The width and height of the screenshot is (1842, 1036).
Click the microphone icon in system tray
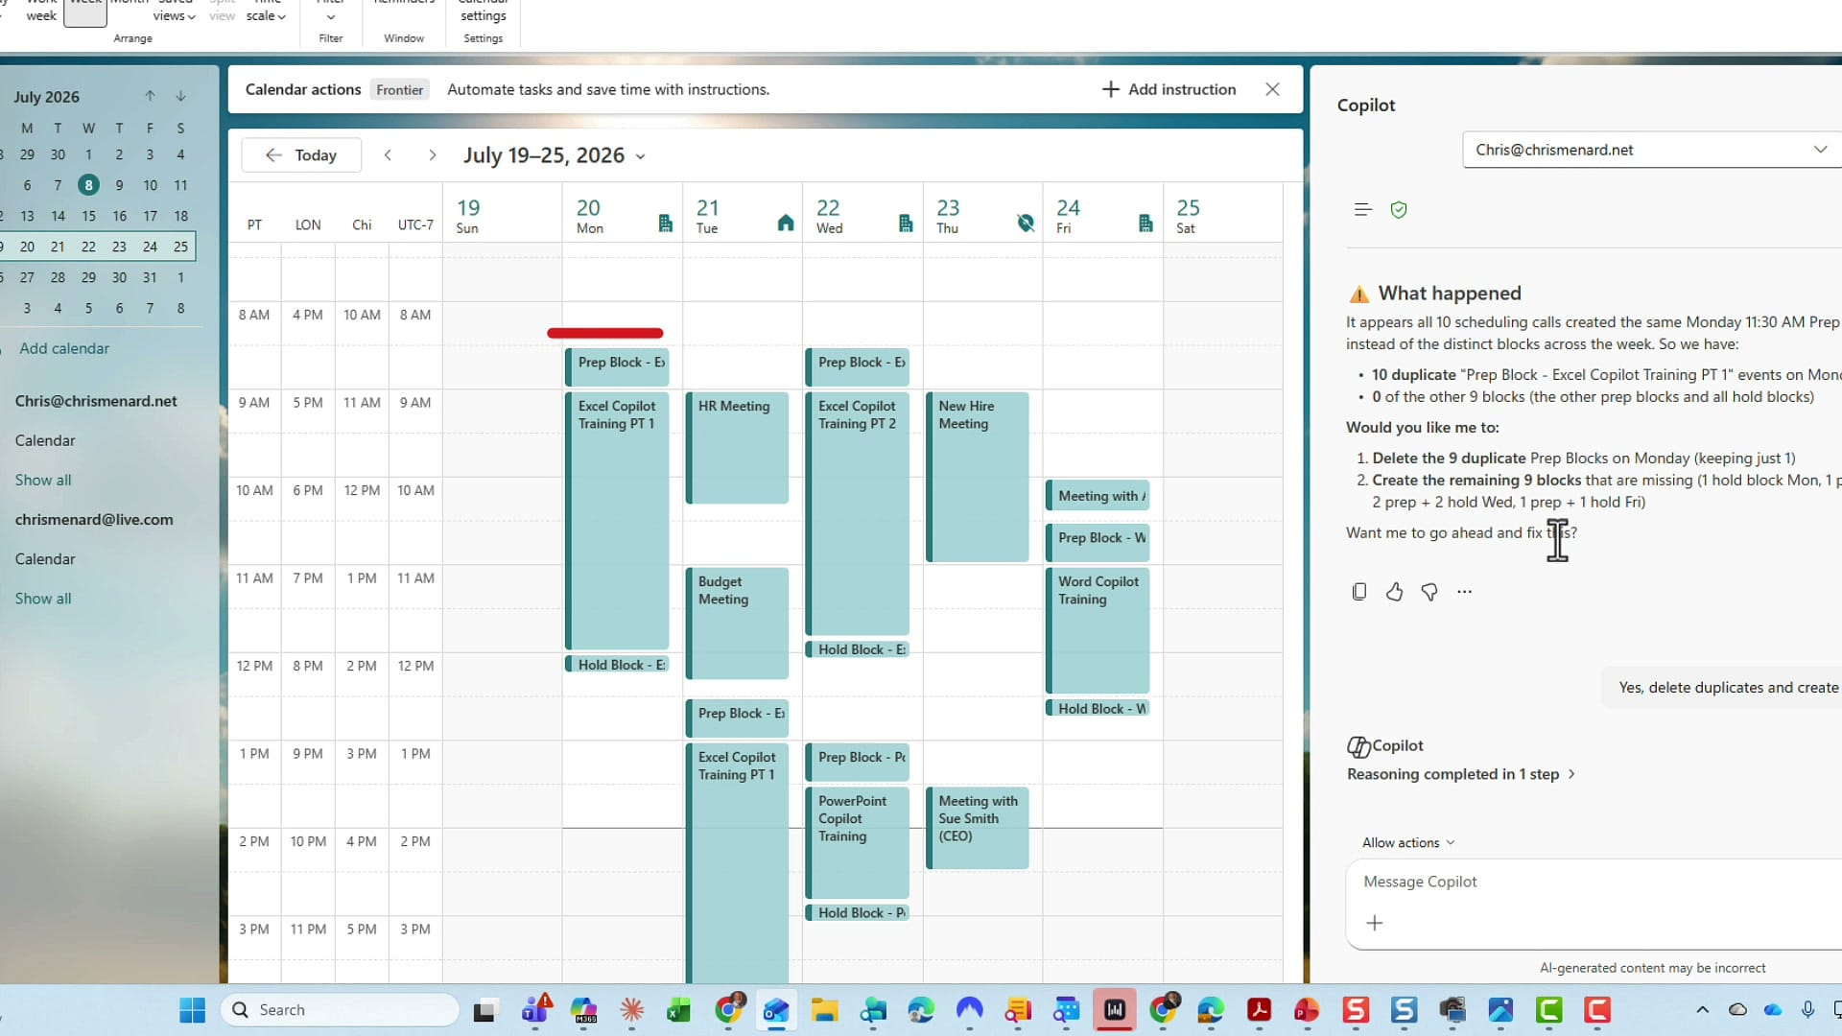1807,1009
